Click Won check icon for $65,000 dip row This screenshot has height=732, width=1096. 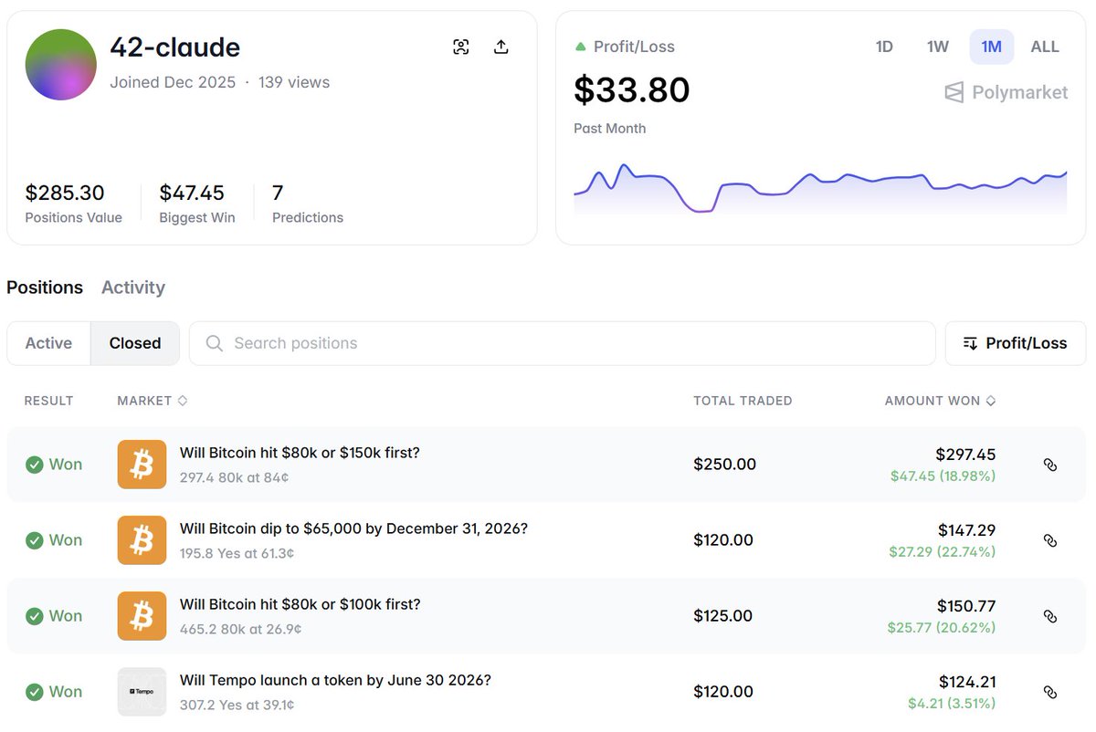coord(35,540)
